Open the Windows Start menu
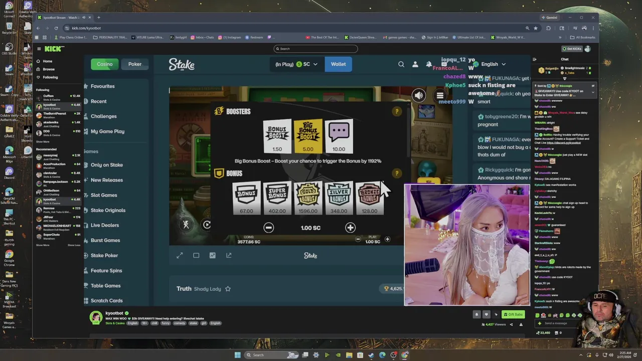 [x=237, y=355]
